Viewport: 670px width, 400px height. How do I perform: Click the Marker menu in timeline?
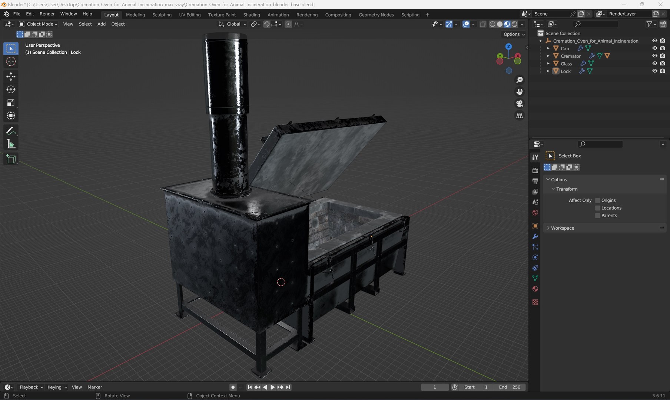[x=95, y=387]
